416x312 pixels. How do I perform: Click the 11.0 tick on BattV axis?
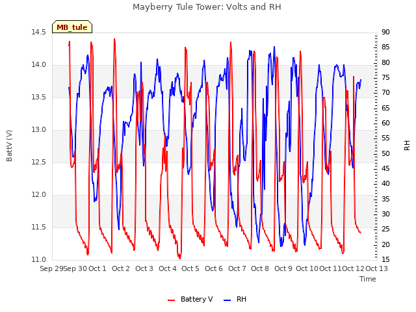click(38, 259)
